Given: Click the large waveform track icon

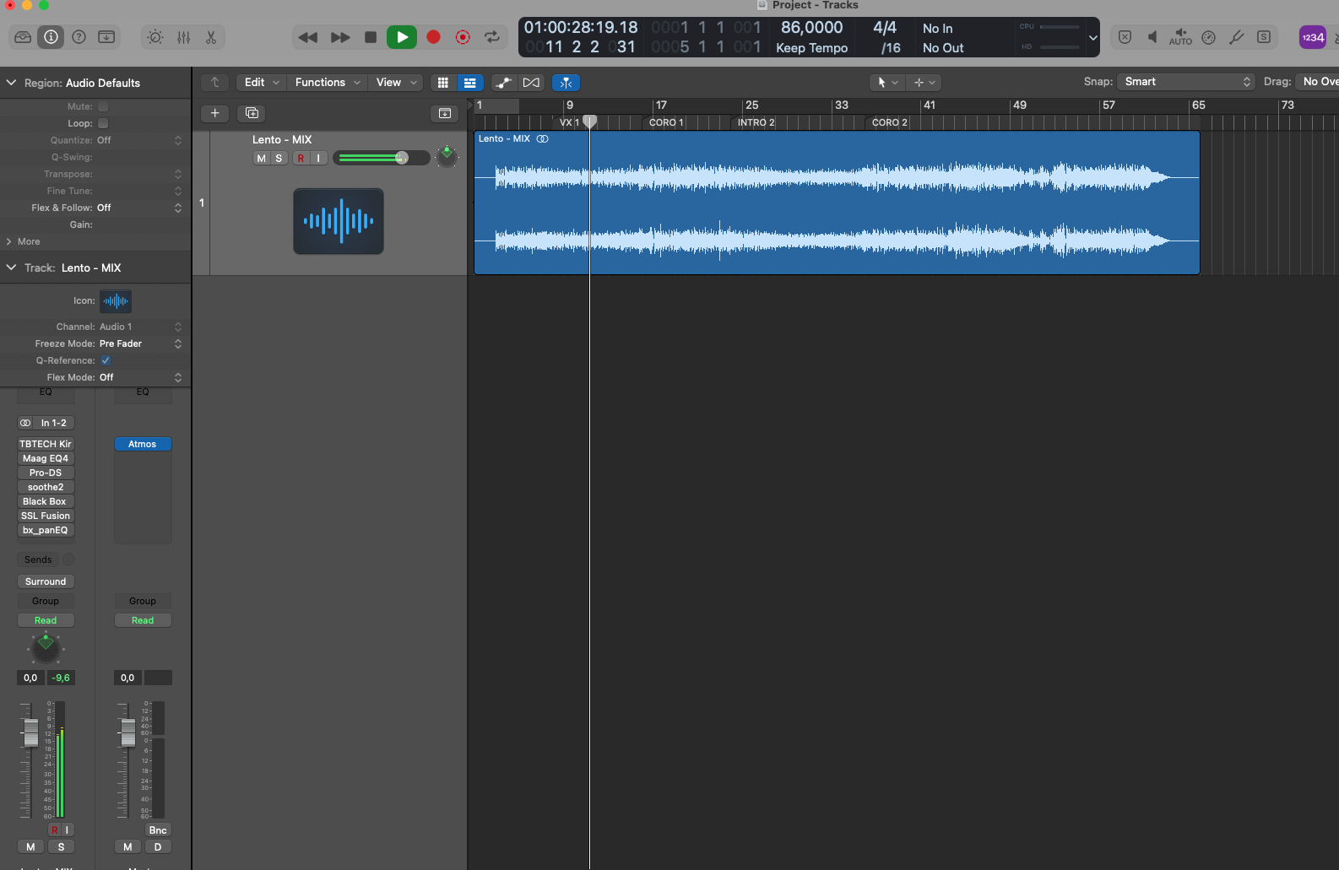Looking at the screenshot, I should tap(339, 221).
